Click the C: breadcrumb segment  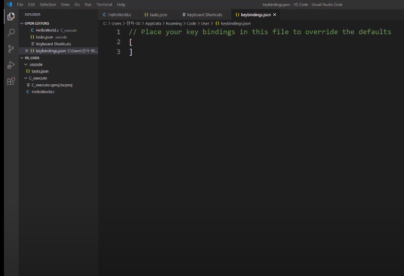pos(105,24)
